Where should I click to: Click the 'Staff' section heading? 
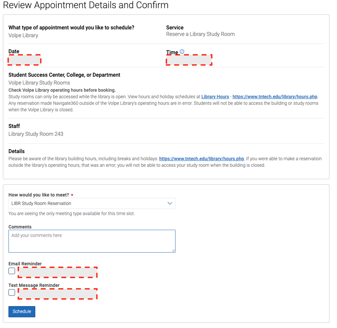click(x=14, y=126)
